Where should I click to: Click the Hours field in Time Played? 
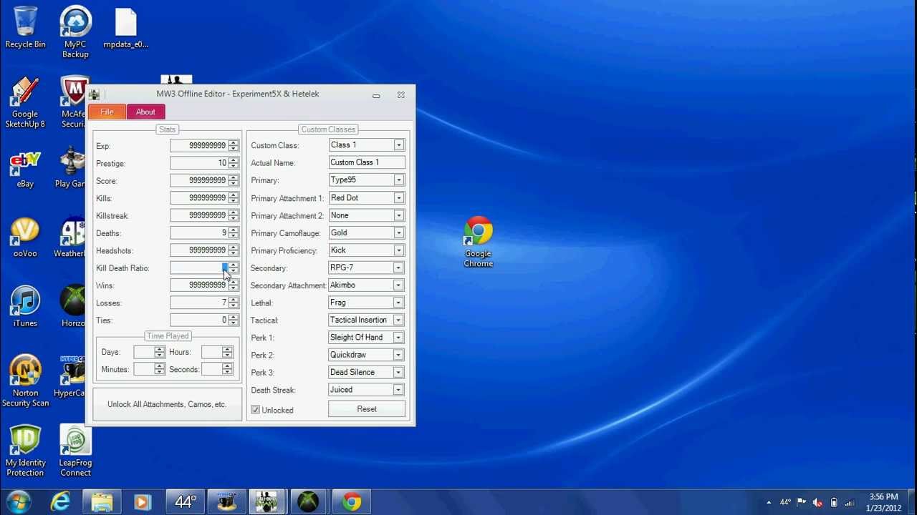pyautogui.click(x=212, y=352)
